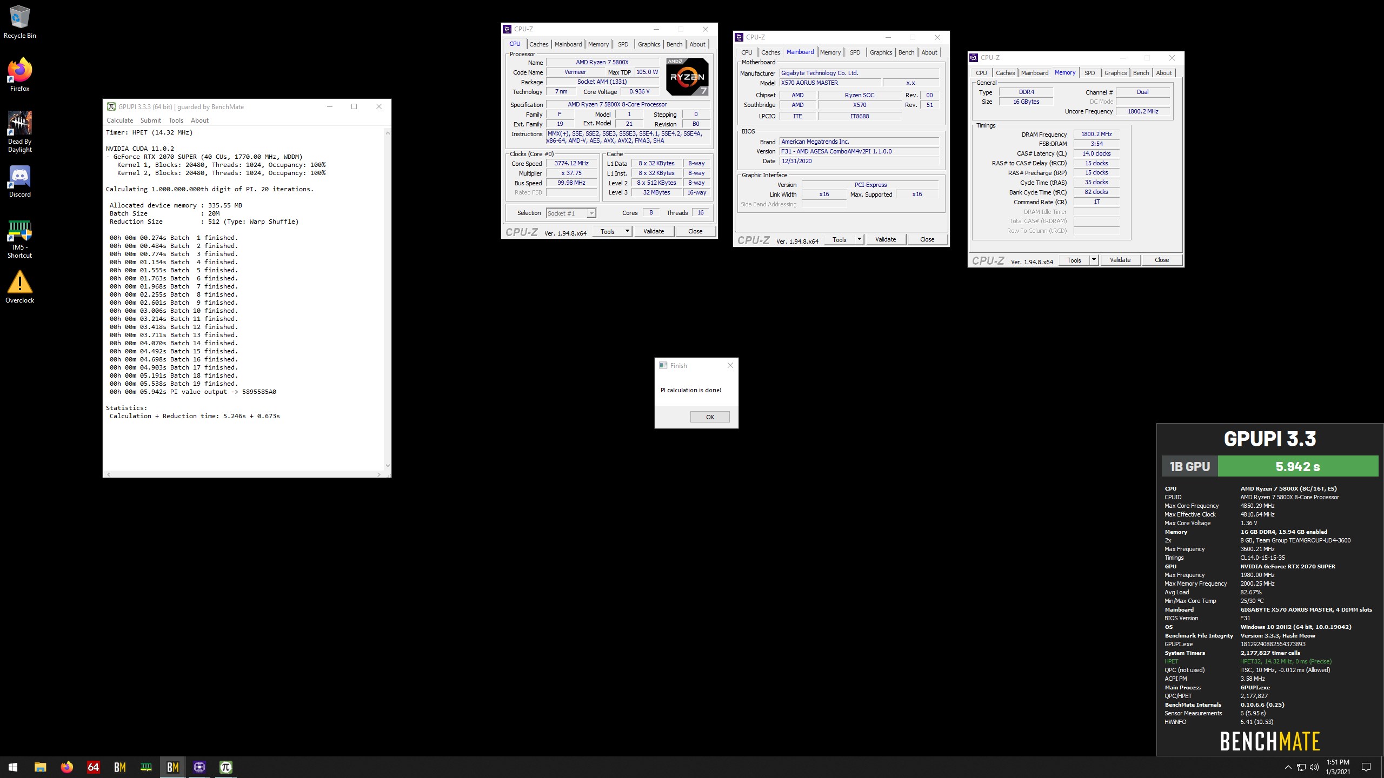Click the memory module taskbar icon
The width and height of the screenshot is (1384, 778).
point(146,767)
